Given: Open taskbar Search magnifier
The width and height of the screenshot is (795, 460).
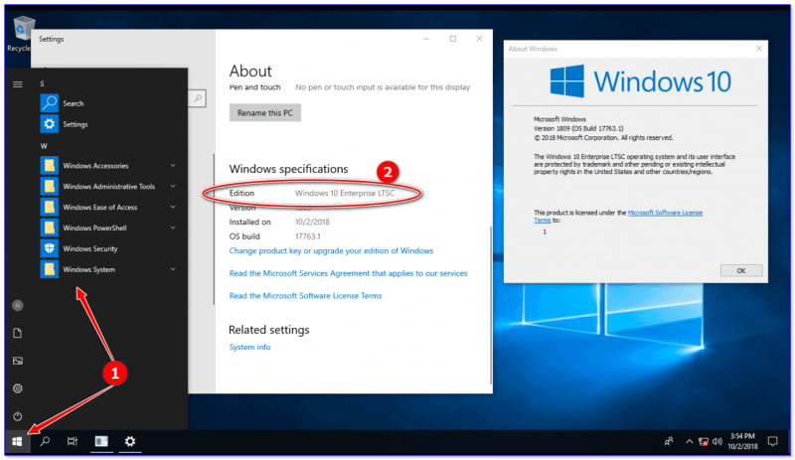Looking at the screenshot, I should [x=45, y=441].
